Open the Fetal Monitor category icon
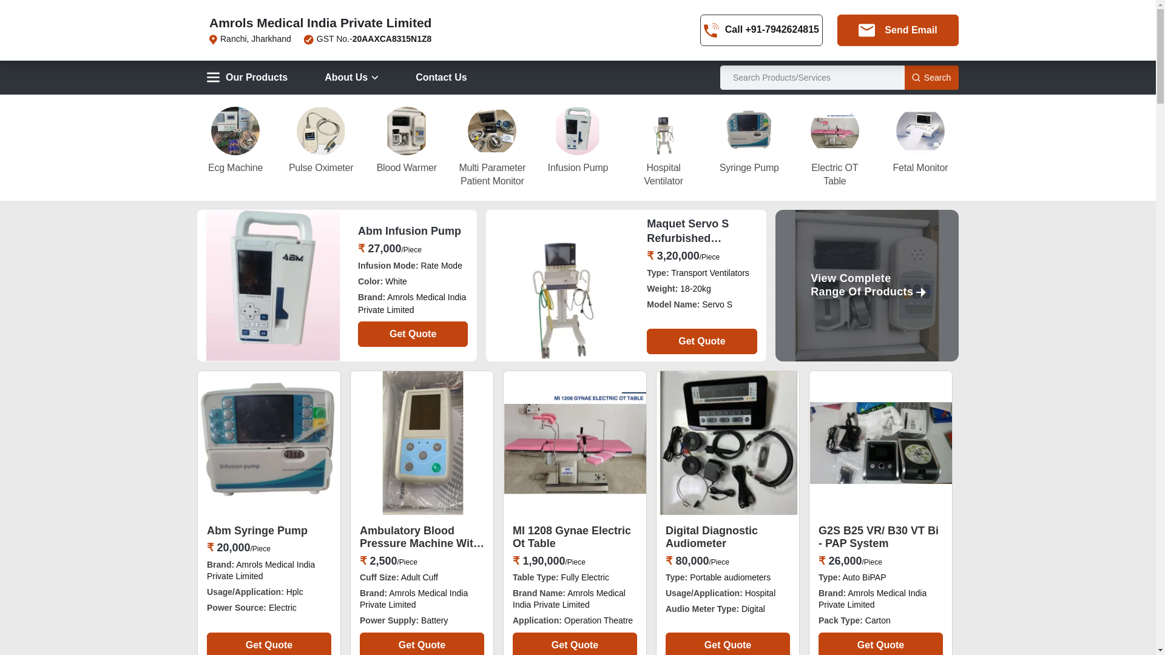This screenshot has height=655, width=1165. pyautogui.click(x=920, y=131)
